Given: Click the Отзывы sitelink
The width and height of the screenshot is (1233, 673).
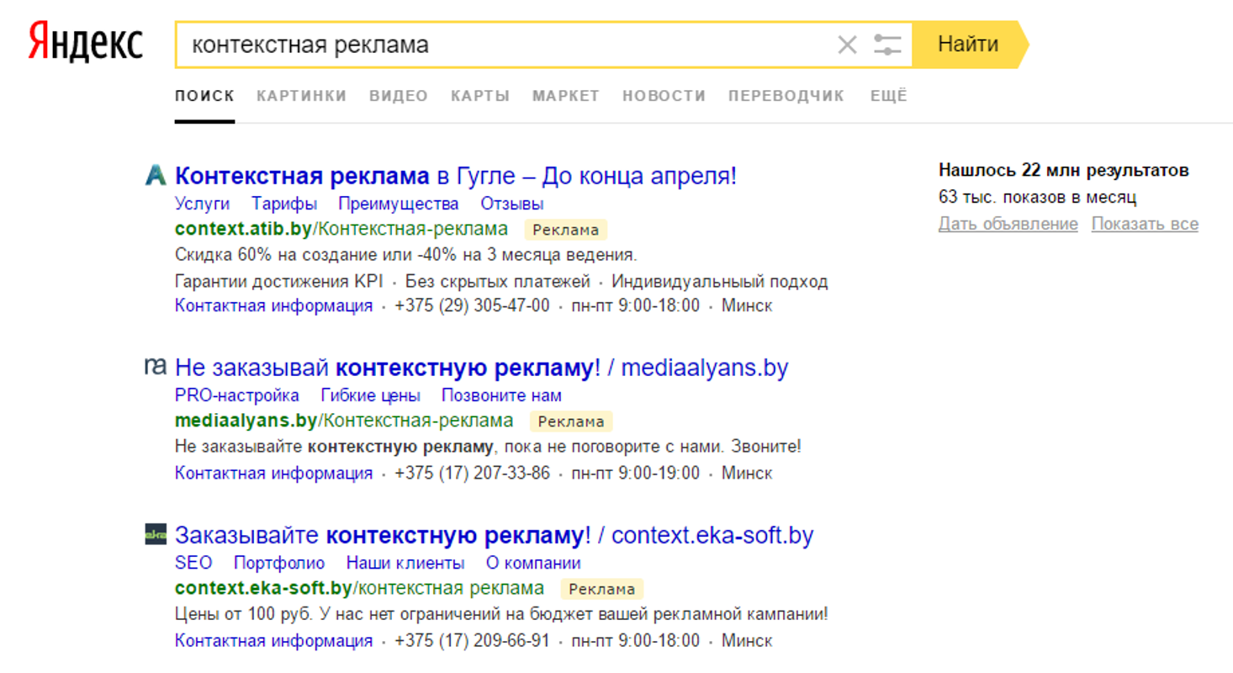Looking at the screenshot, I should tap(512, 204).
